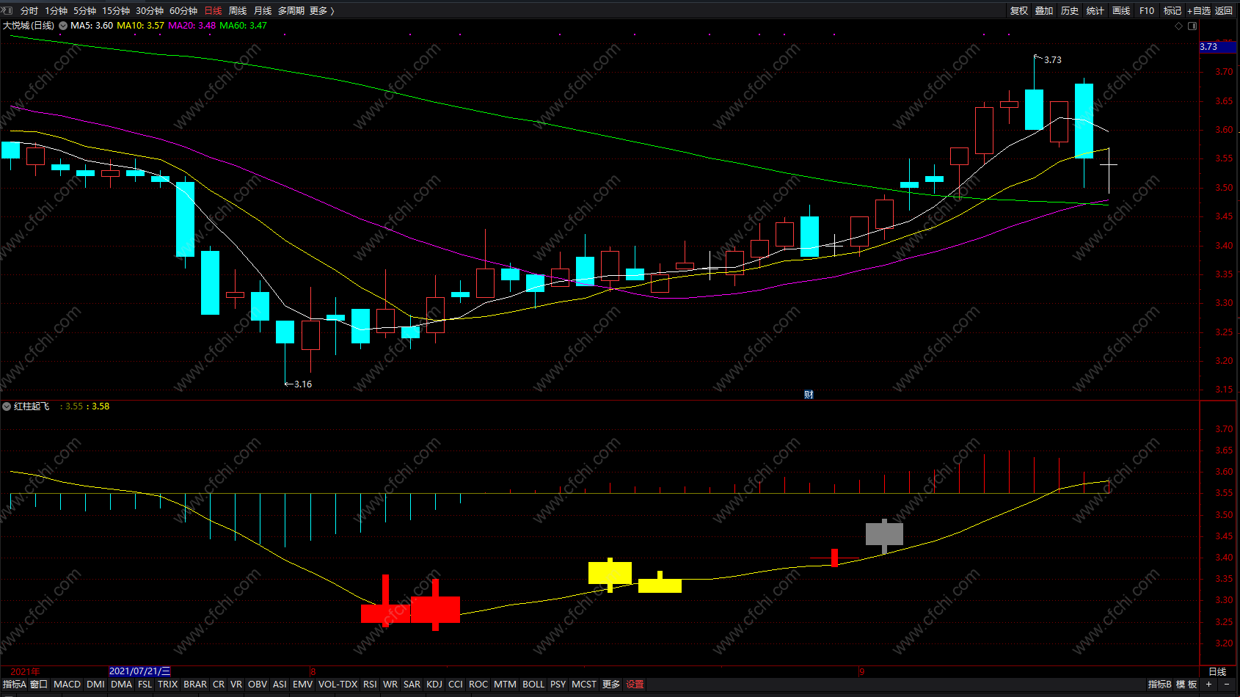Open the 历史 history button
Image resolution: width=1240 pixels, height=697 pixels.
click(x=1070, y=10)
